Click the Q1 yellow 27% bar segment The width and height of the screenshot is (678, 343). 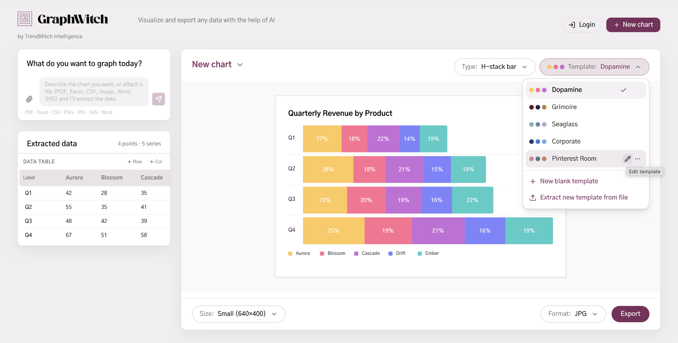[322, 139]
